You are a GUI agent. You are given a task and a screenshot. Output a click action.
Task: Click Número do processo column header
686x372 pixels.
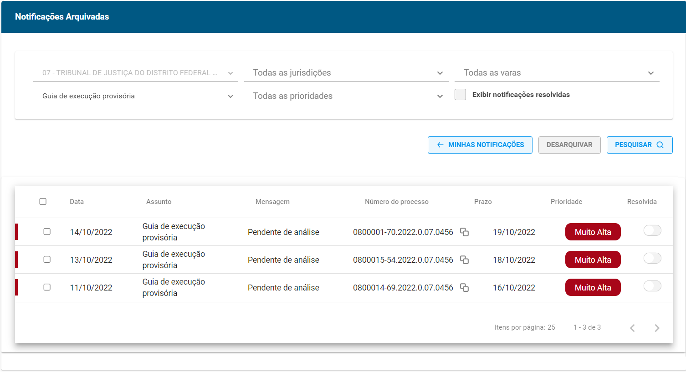(397, 202)
